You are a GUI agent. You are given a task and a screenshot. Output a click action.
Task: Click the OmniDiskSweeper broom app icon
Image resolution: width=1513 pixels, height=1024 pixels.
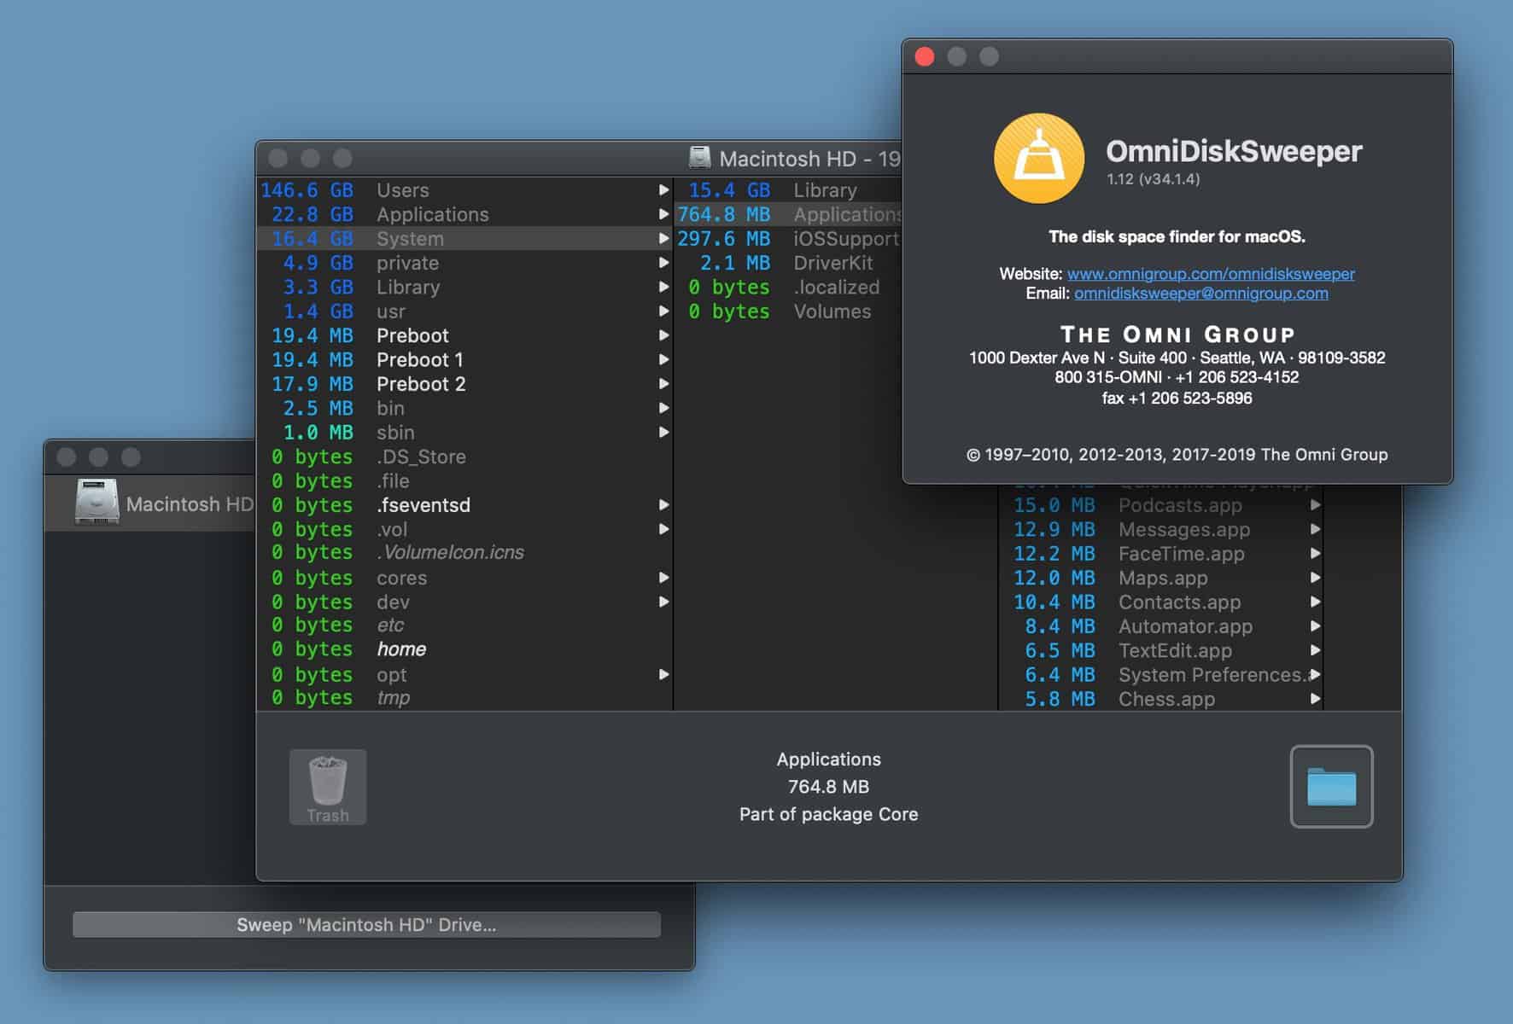pos(1038,159)
